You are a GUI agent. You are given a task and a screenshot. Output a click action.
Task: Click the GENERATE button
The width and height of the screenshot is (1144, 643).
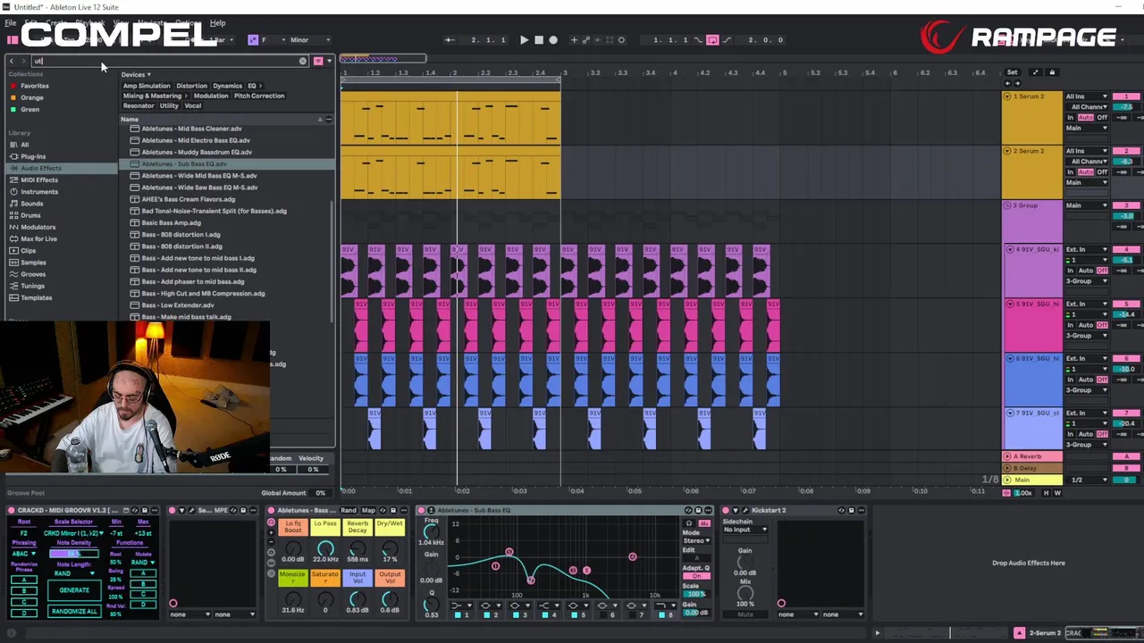(74, 590)
